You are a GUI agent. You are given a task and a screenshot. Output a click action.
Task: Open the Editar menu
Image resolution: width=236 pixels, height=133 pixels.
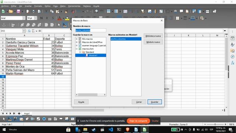pyautogui.click(x=14, y=6)
